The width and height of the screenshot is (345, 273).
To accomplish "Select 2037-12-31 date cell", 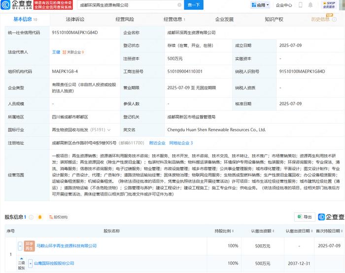I will [x=299, y=264].
